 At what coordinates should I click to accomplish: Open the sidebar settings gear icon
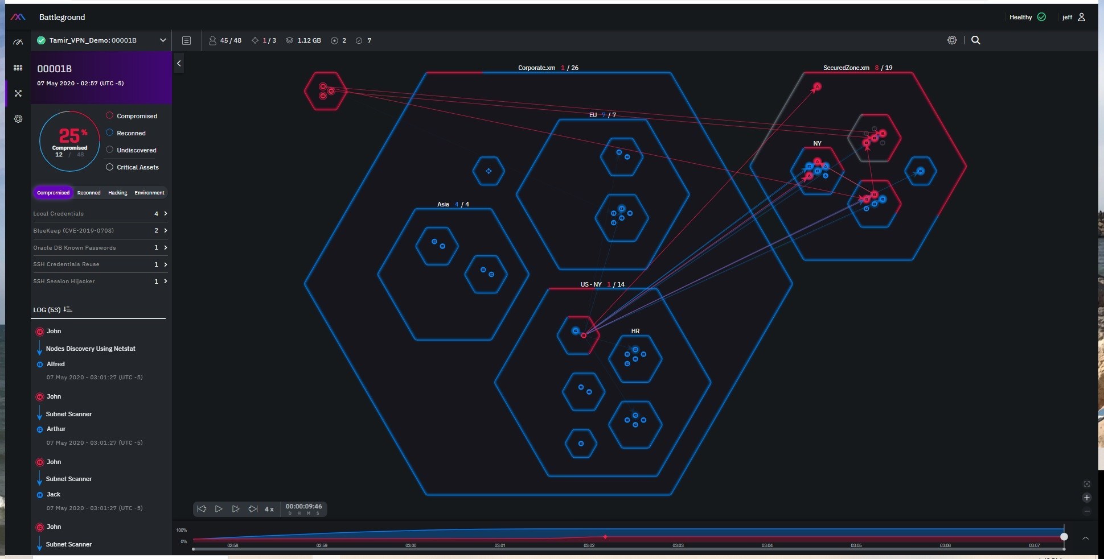point(18,119)
